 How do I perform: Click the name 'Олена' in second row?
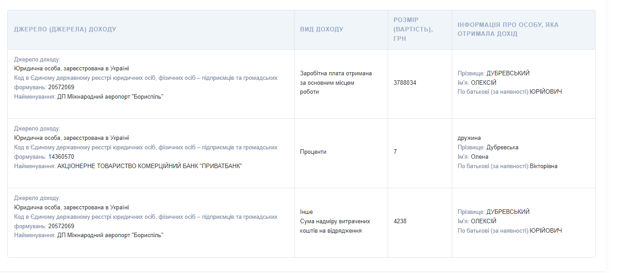[479, 157]
